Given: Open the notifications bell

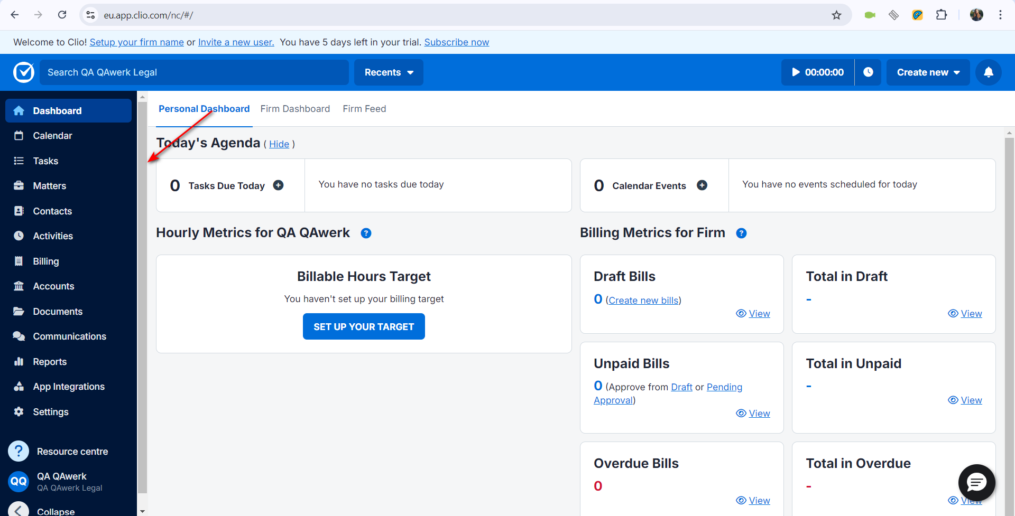Looking at the screenshot, I should [x=989, y=72].
